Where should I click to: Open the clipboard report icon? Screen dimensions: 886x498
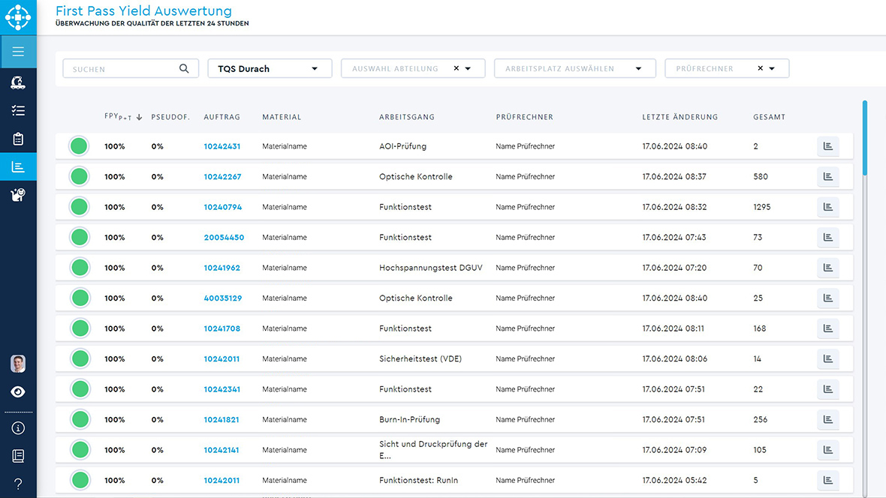coord(18,139)
